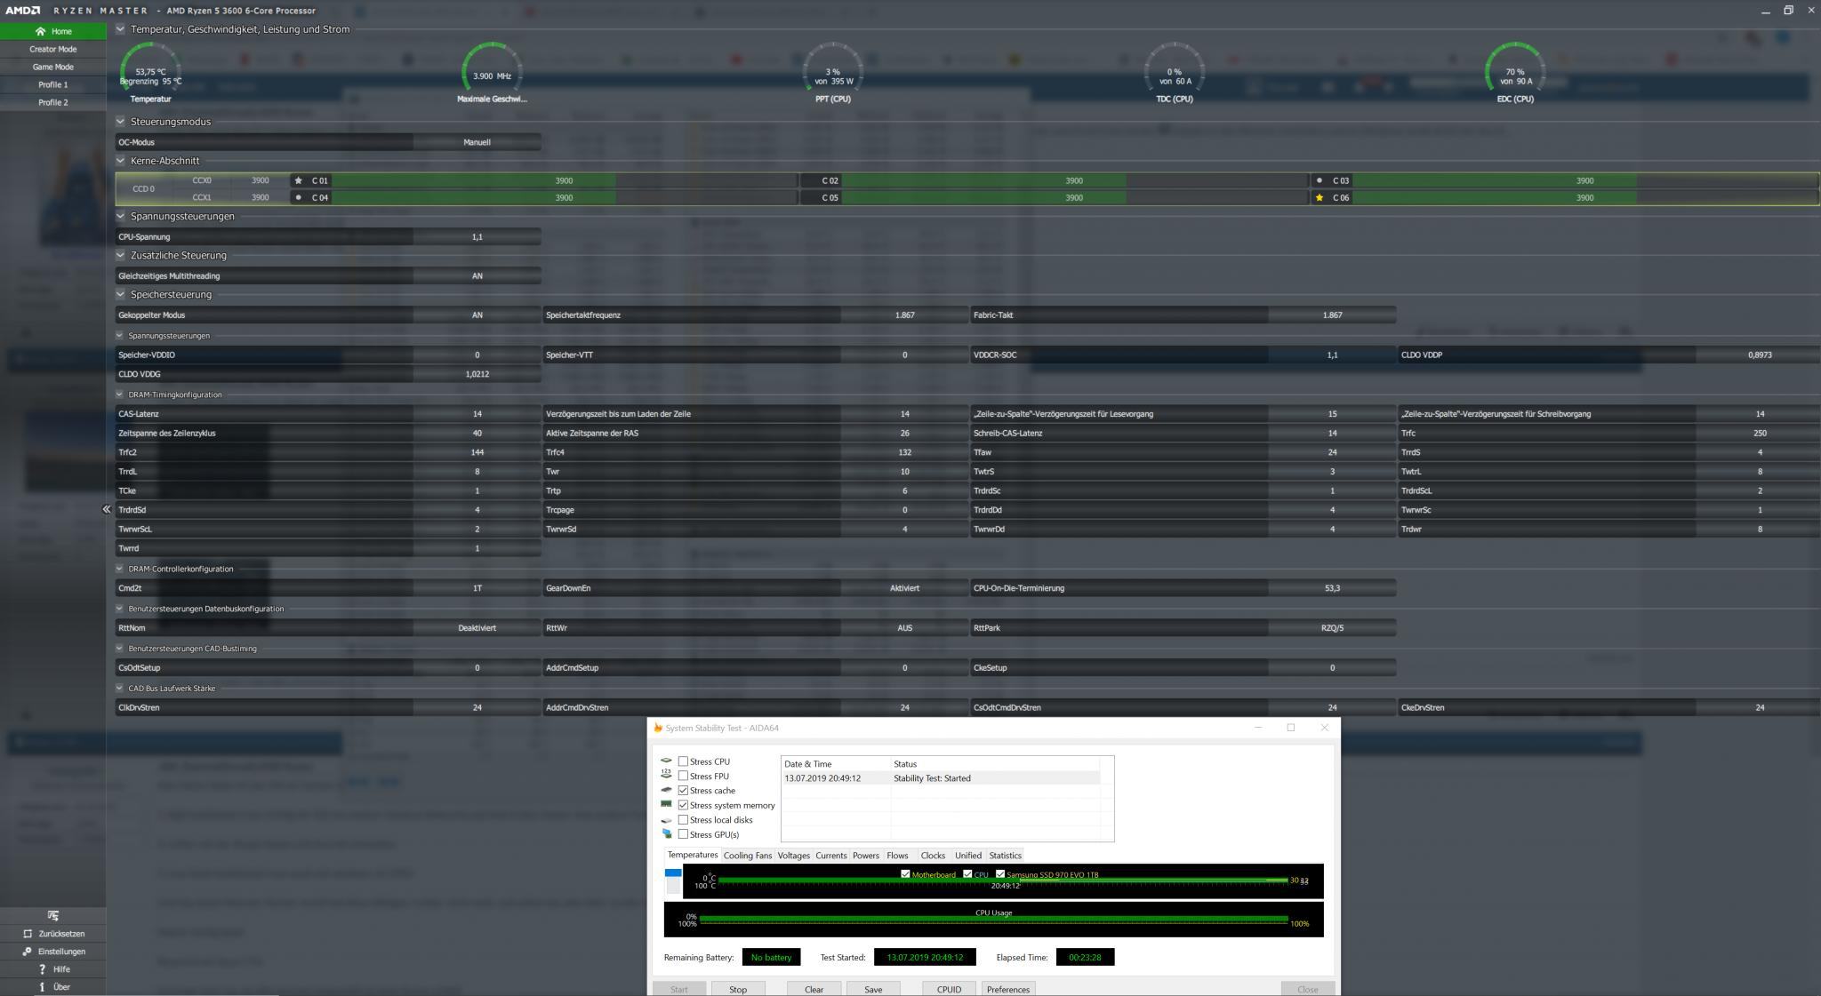Screen dimensions: 1821x996
Task: Click the Über info icon
Action: click(42, 987)
